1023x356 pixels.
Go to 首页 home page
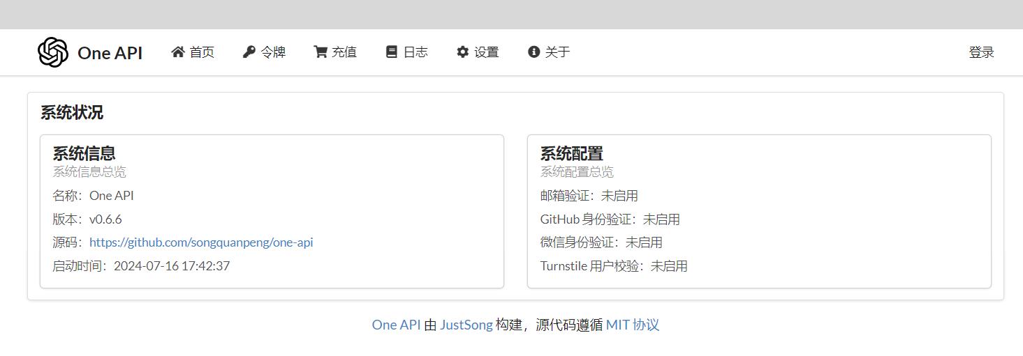coord(193,52)
